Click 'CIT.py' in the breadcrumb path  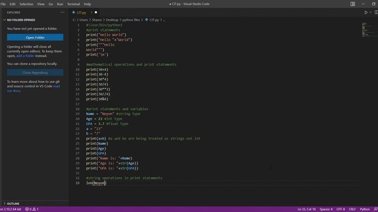(x=154, y=20)
